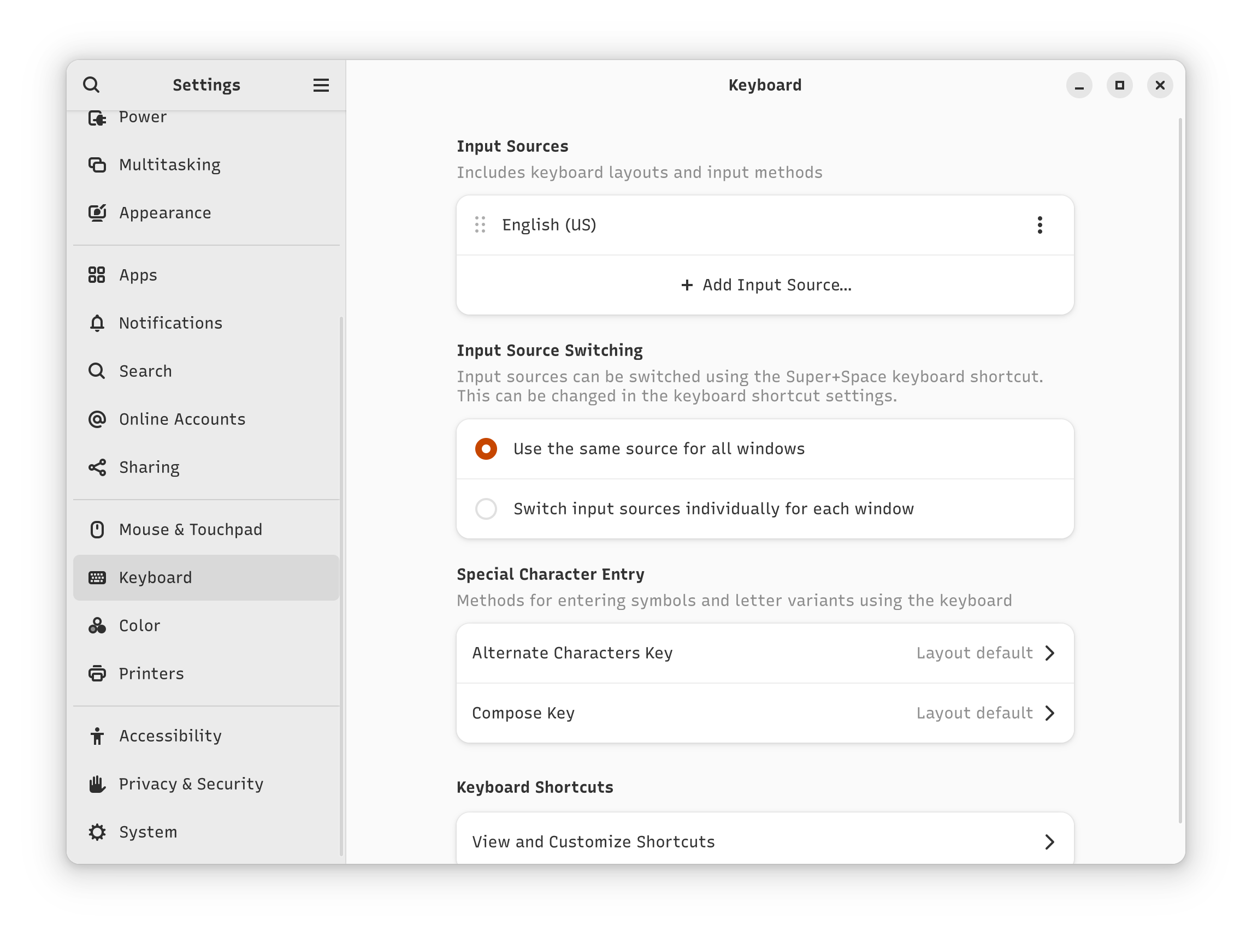Open View and Customize Shortcuts
Viewport: 1252px width, 937px height.
click(x=764, y=842)
